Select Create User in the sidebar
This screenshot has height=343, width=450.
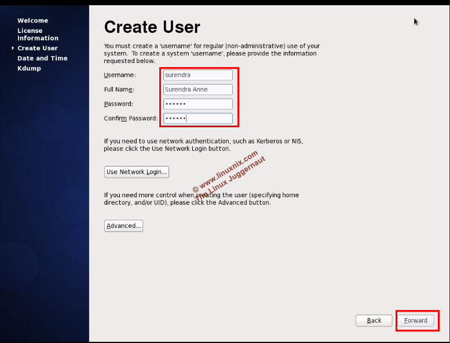[37, 48]
